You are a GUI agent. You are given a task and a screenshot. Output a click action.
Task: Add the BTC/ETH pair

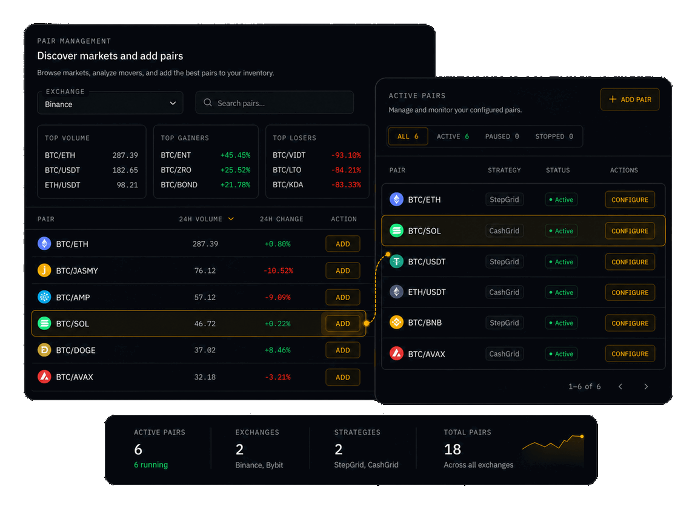[343, 244]
